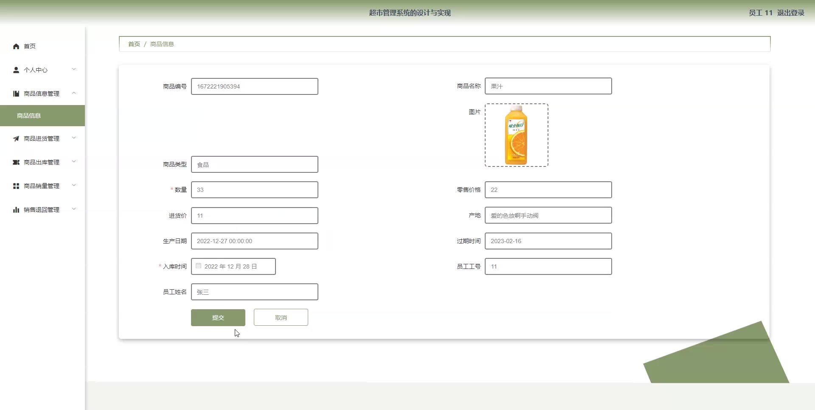Click the home icon in sidebar
Viewport: 815px width, 410px height.
click(16, 46)
